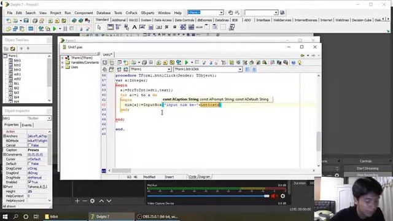This screenshot has width=393, height=221.
Task: Click the Help contents icon in main toolbar
Action: [87, 21]
